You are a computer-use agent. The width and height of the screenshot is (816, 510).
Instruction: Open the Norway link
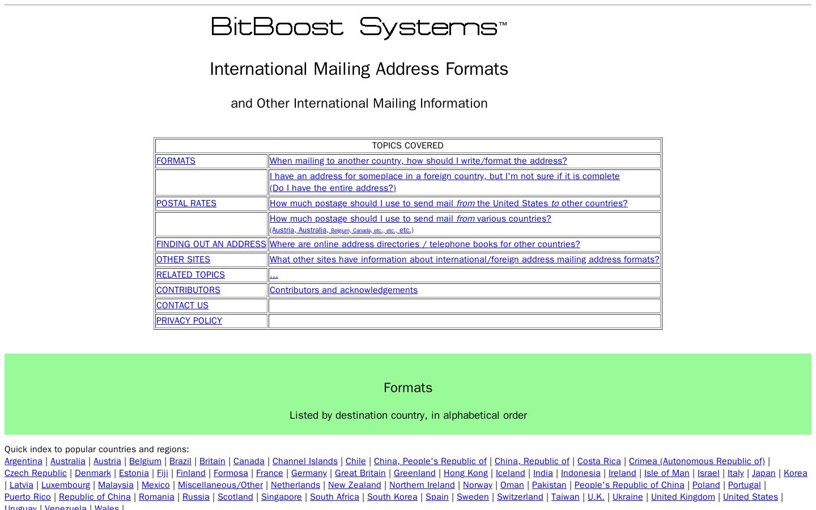coord(478,485)
